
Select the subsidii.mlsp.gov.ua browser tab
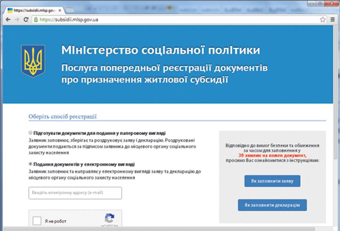(x=32, y=10)
